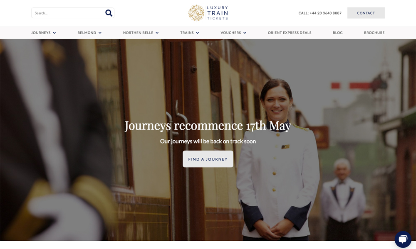The height and width of the screenshot is (249, 416).
Task: Expand the Journeys dropdown chevron
Action: [x=54, y=33]
